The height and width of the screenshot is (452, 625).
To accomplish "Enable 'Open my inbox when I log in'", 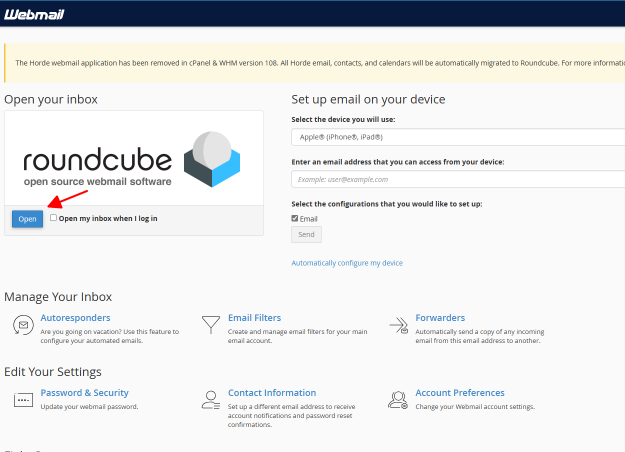I will [53, 218].
